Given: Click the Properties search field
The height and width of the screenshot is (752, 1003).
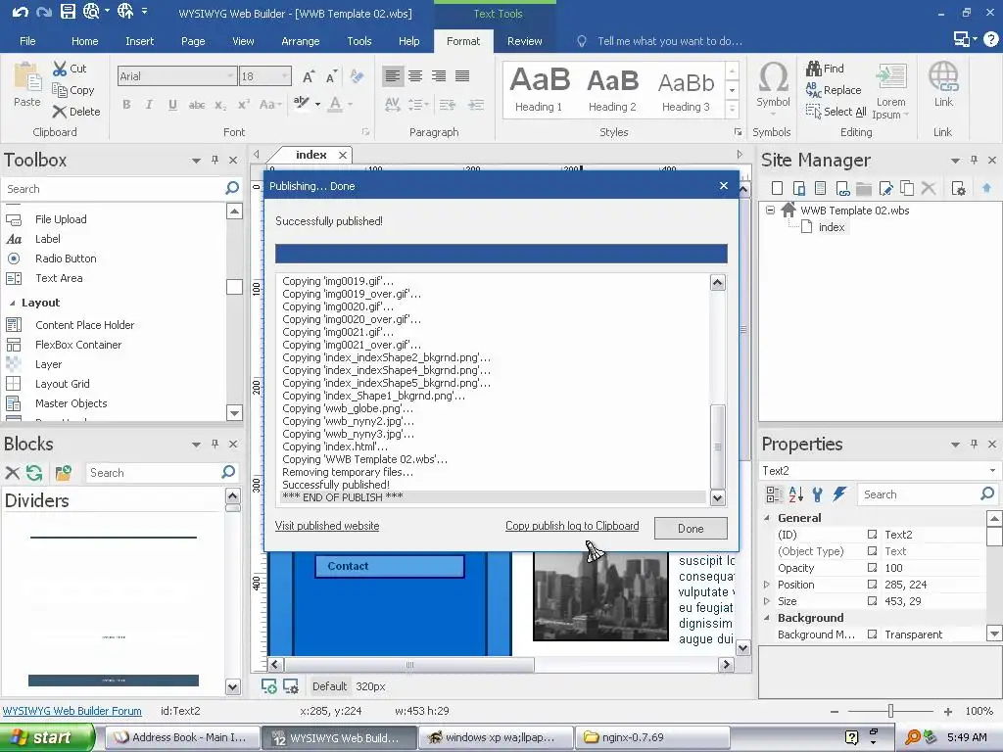Looking at the screenshot, I should pyautogui.click(x=919, y=494).
